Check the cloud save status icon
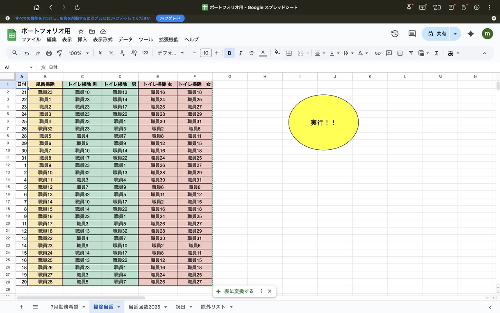The image size is (500, 313). pyautogui.click(x=103, y=31)
